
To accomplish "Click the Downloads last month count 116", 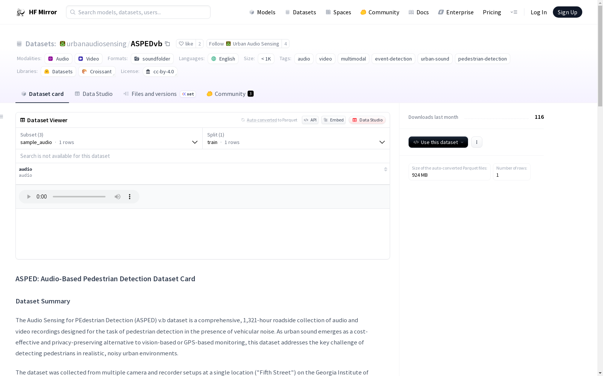I will pos(539,117).
